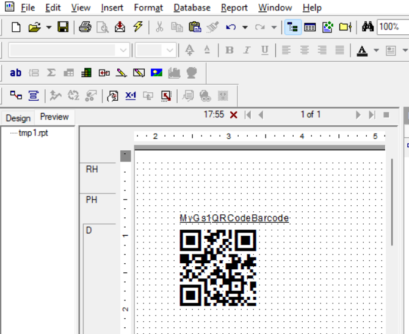The image size is (409, 334).
Task: Set Align Left
Action: click(x=286, y=50)
